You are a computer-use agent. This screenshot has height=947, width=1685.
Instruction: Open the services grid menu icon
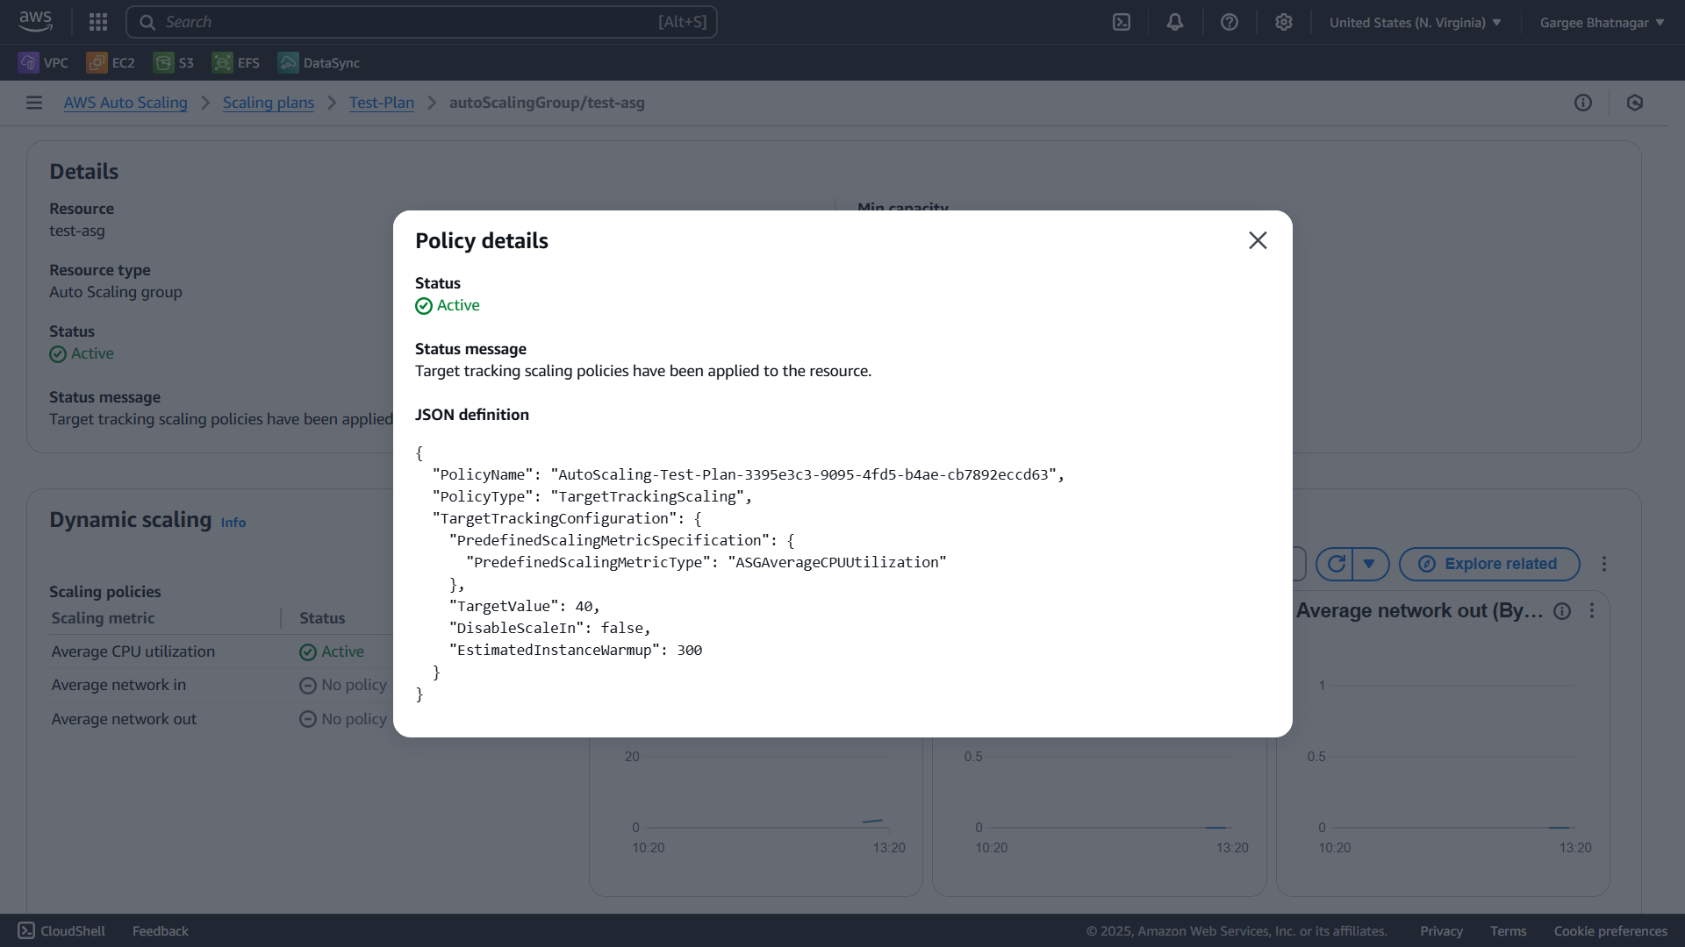coord(98,22)
